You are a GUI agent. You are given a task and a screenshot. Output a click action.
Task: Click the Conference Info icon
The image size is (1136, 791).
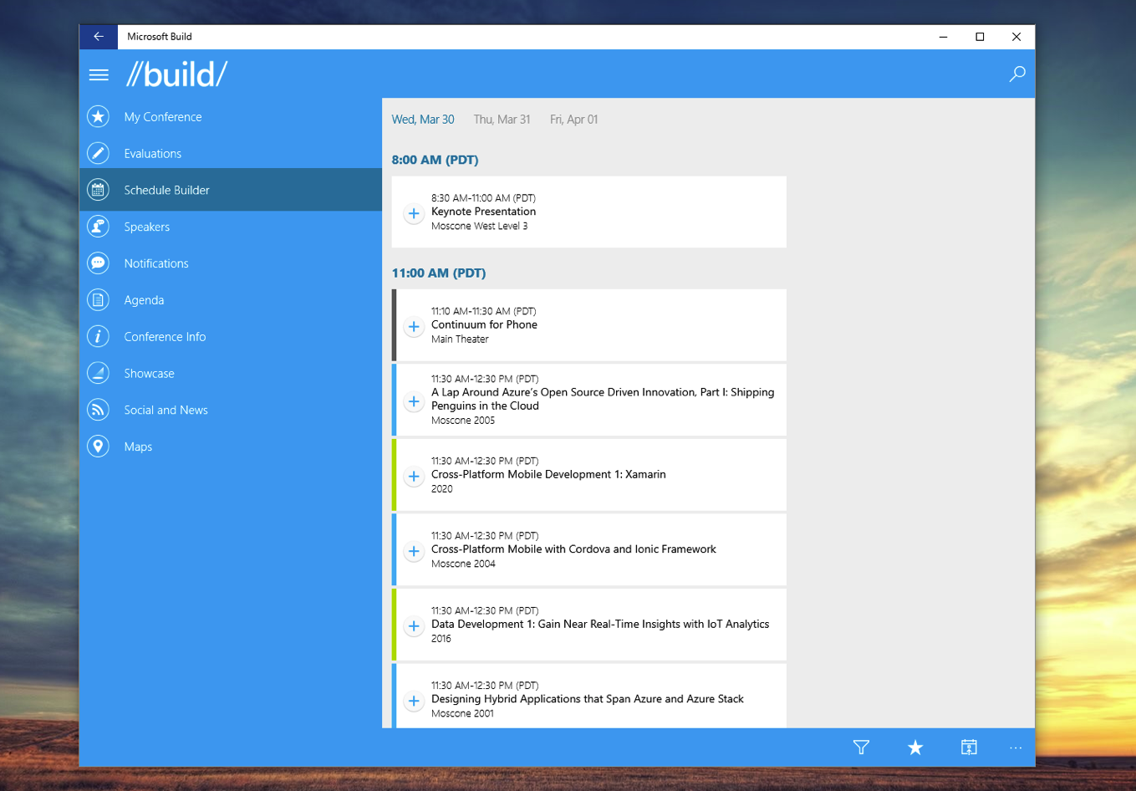click(x=99, y=337)
